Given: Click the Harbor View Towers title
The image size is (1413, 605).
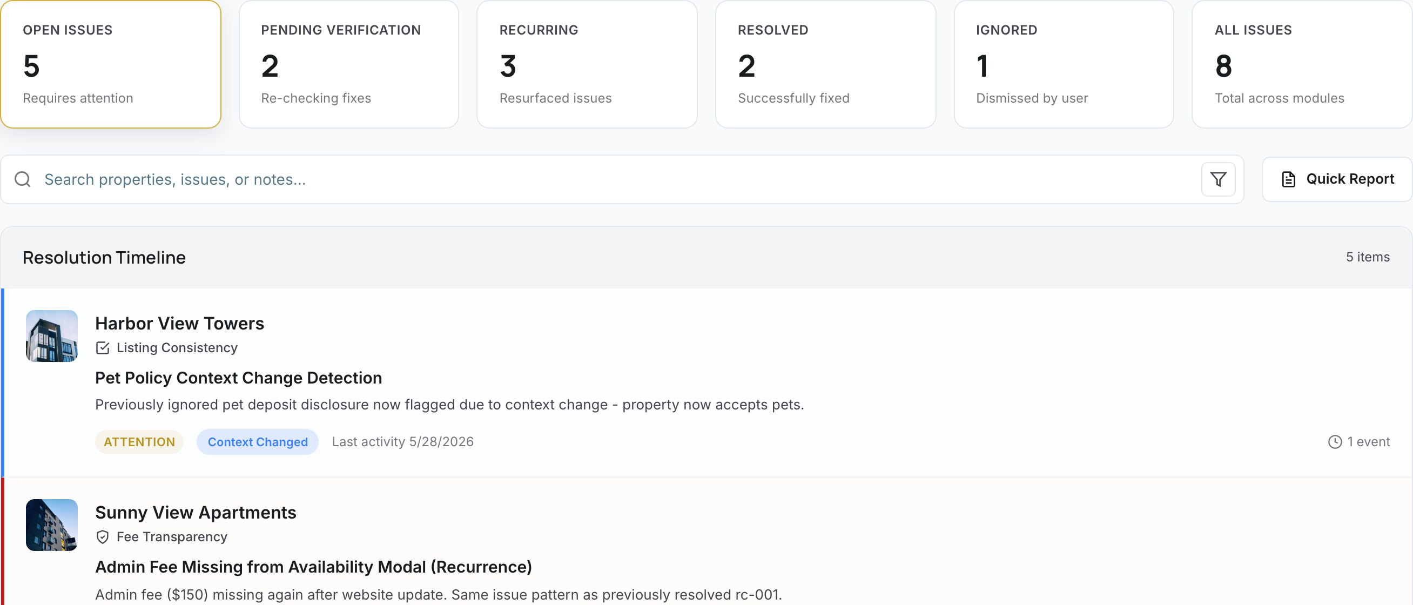Looking at the screenshot, I should pos(179,324).
